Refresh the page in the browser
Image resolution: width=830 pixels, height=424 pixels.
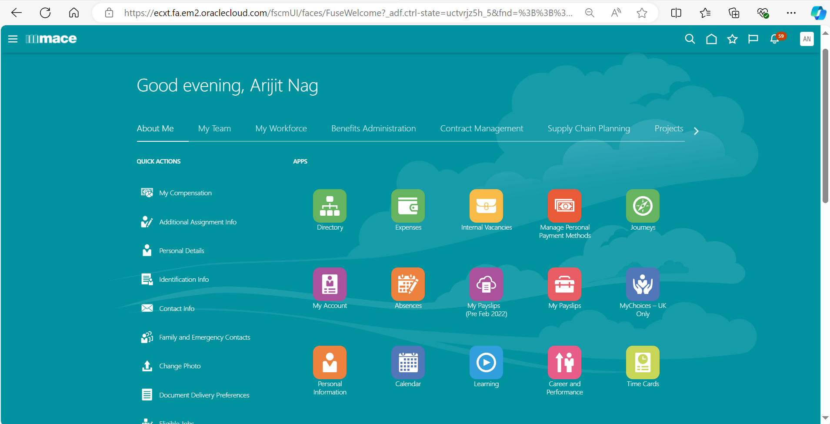click(x=45, y=13)
